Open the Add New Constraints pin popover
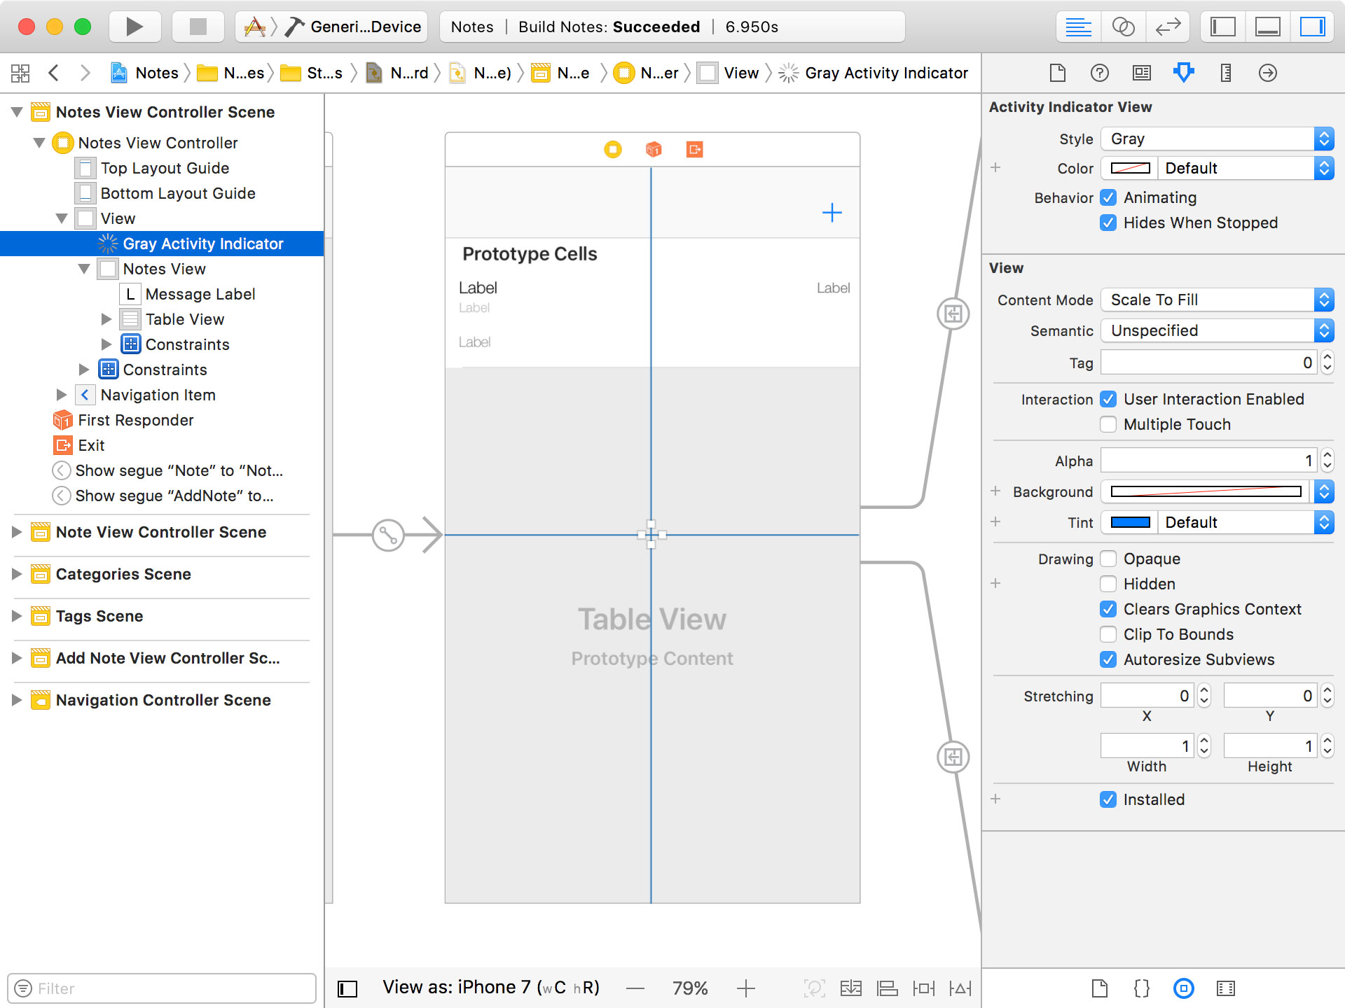This screenshot has height=1008, width=1345. tap(923, 988)
